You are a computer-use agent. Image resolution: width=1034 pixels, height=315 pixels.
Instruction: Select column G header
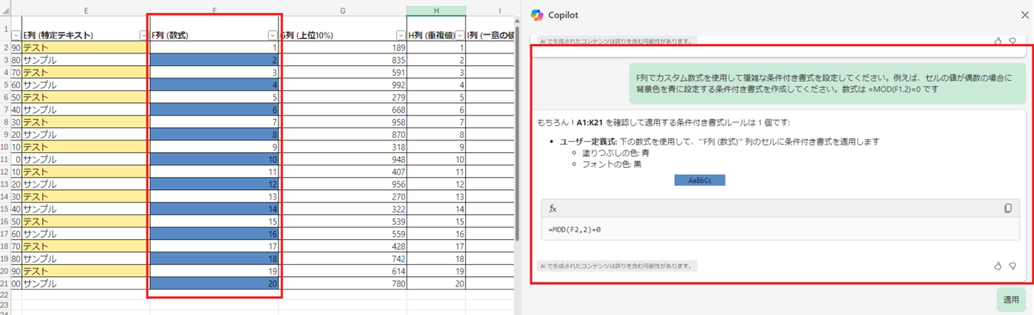343,9
